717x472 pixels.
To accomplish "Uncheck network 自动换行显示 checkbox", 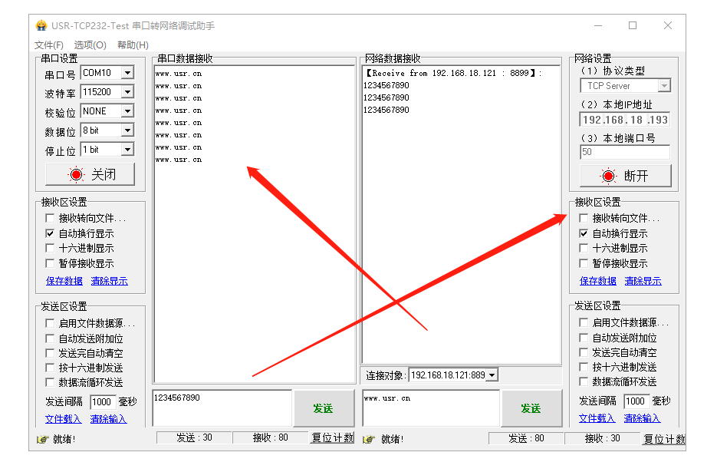I will pyautogui.click(x=584, y=233).
